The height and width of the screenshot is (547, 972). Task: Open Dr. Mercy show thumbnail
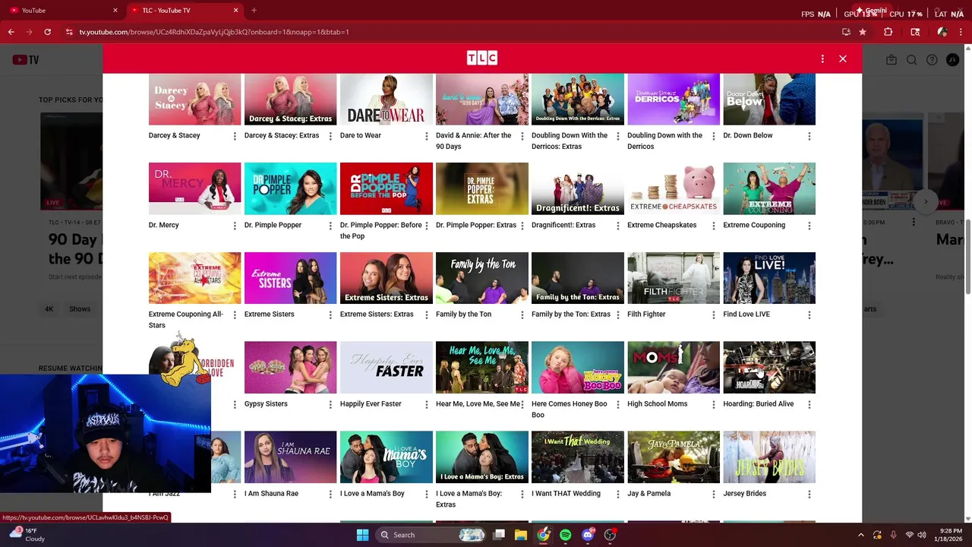(194, 188)
